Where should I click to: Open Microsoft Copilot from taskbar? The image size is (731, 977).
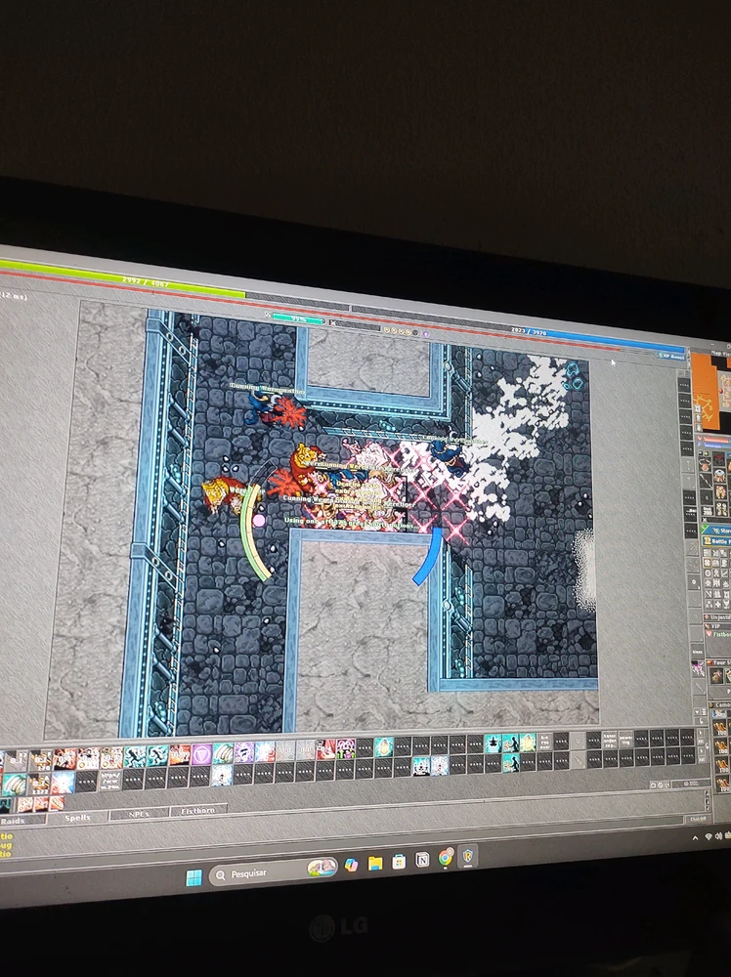coord(352,865)
